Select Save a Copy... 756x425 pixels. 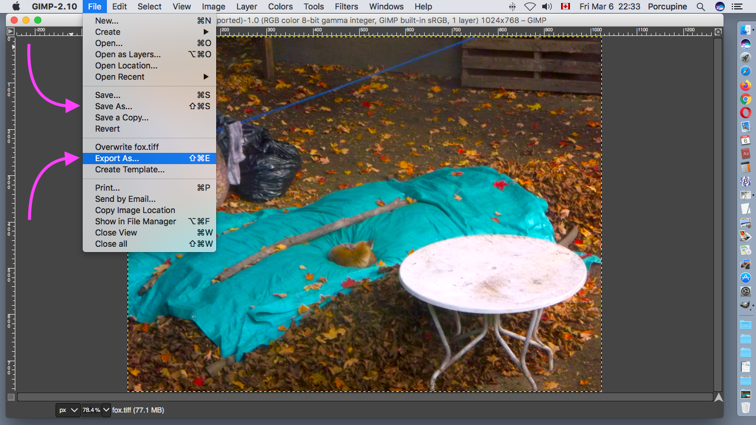[149, 117]
